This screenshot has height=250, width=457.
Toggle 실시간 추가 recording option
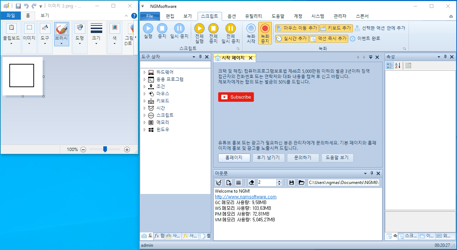(x=292, y=38)
